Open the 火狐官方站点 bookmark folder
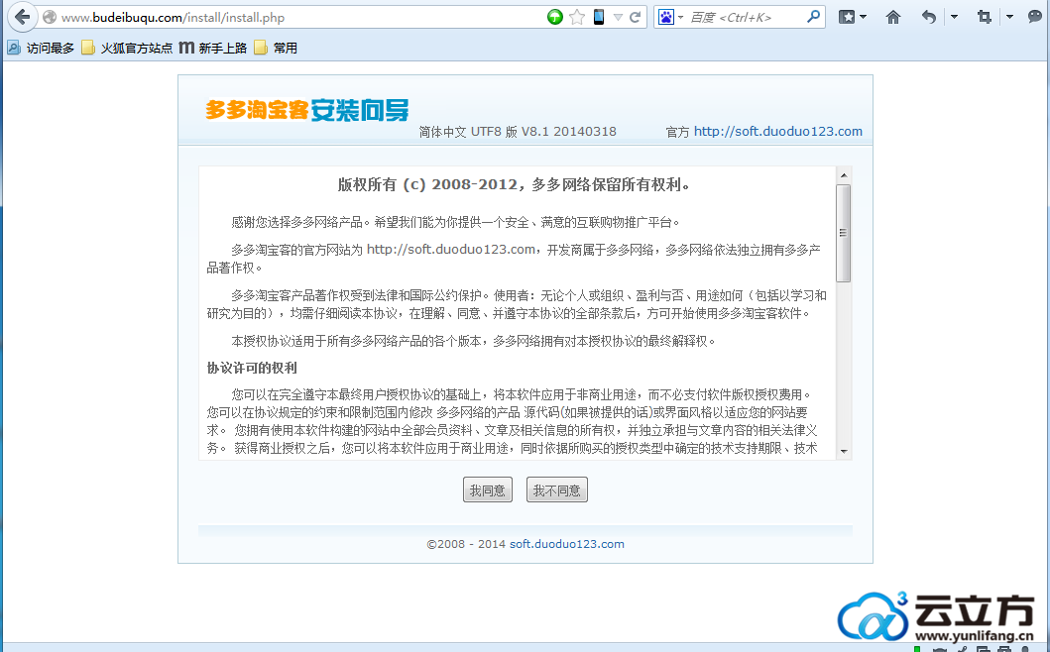This screenshot has height=652, width=1050. pyautogui.click(x=127, y=48)
